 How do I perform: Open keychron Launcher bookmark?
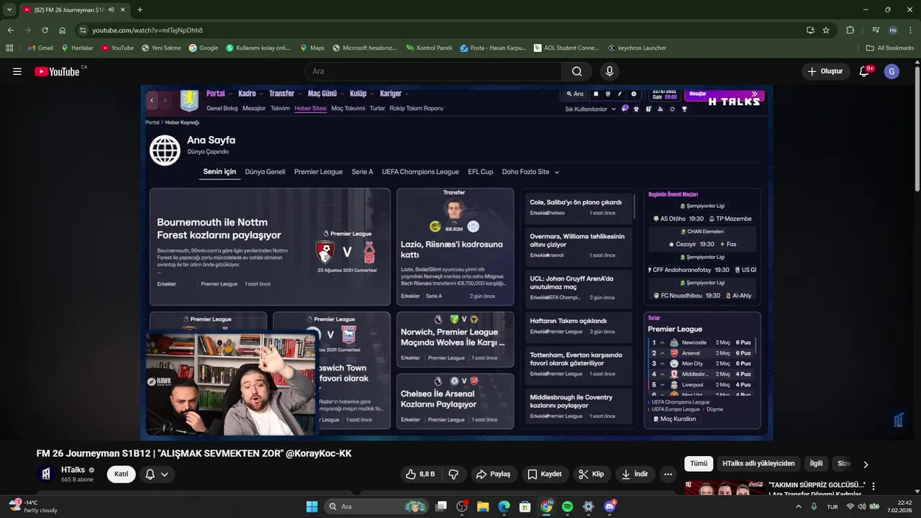coord(637,48)
